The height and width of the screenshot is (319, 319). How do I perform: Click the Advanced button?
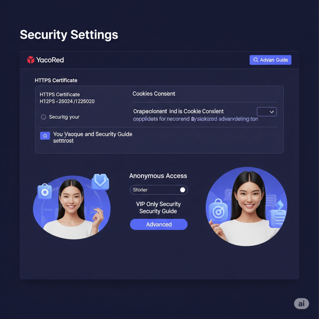pos(159,224)
